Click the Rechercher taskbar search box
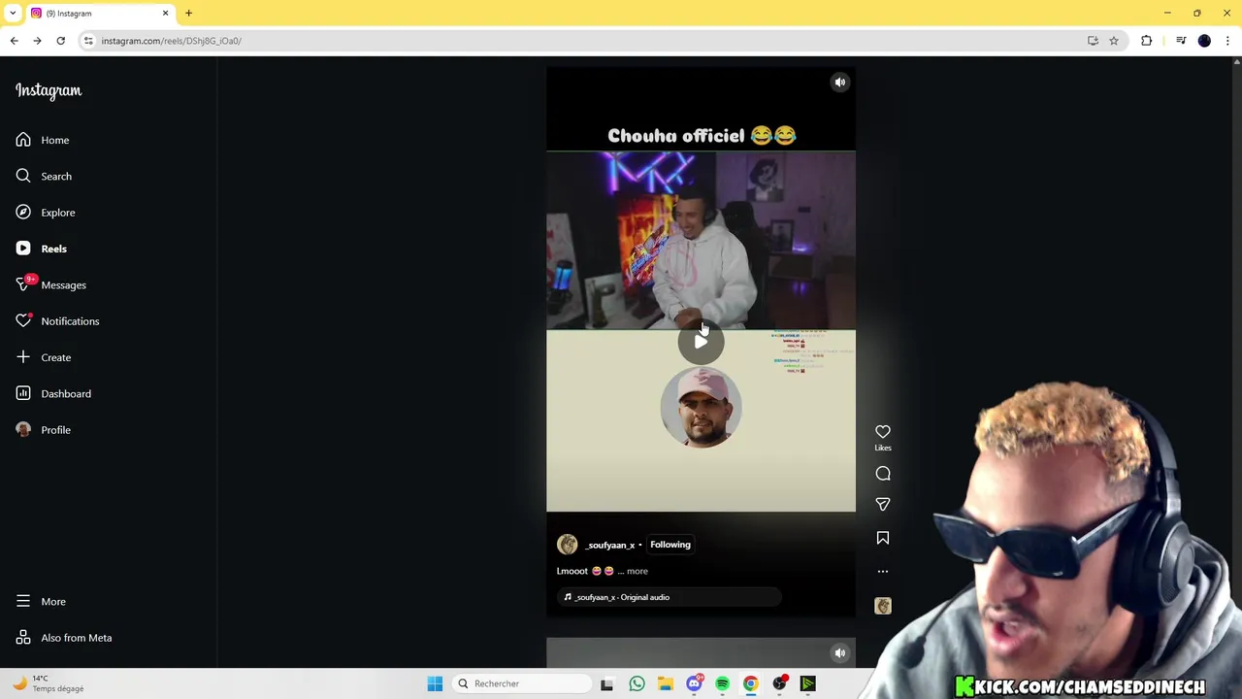The width and height of the screenshot is (1242, 699). pyautogui.click(x=523, y=683)
